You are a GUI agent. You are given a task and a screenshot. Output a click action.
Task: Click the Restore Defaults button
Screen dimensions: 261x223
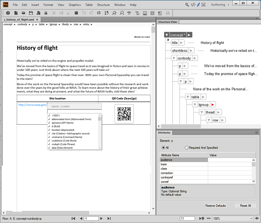pyautogui.click(x=216, y=206)
